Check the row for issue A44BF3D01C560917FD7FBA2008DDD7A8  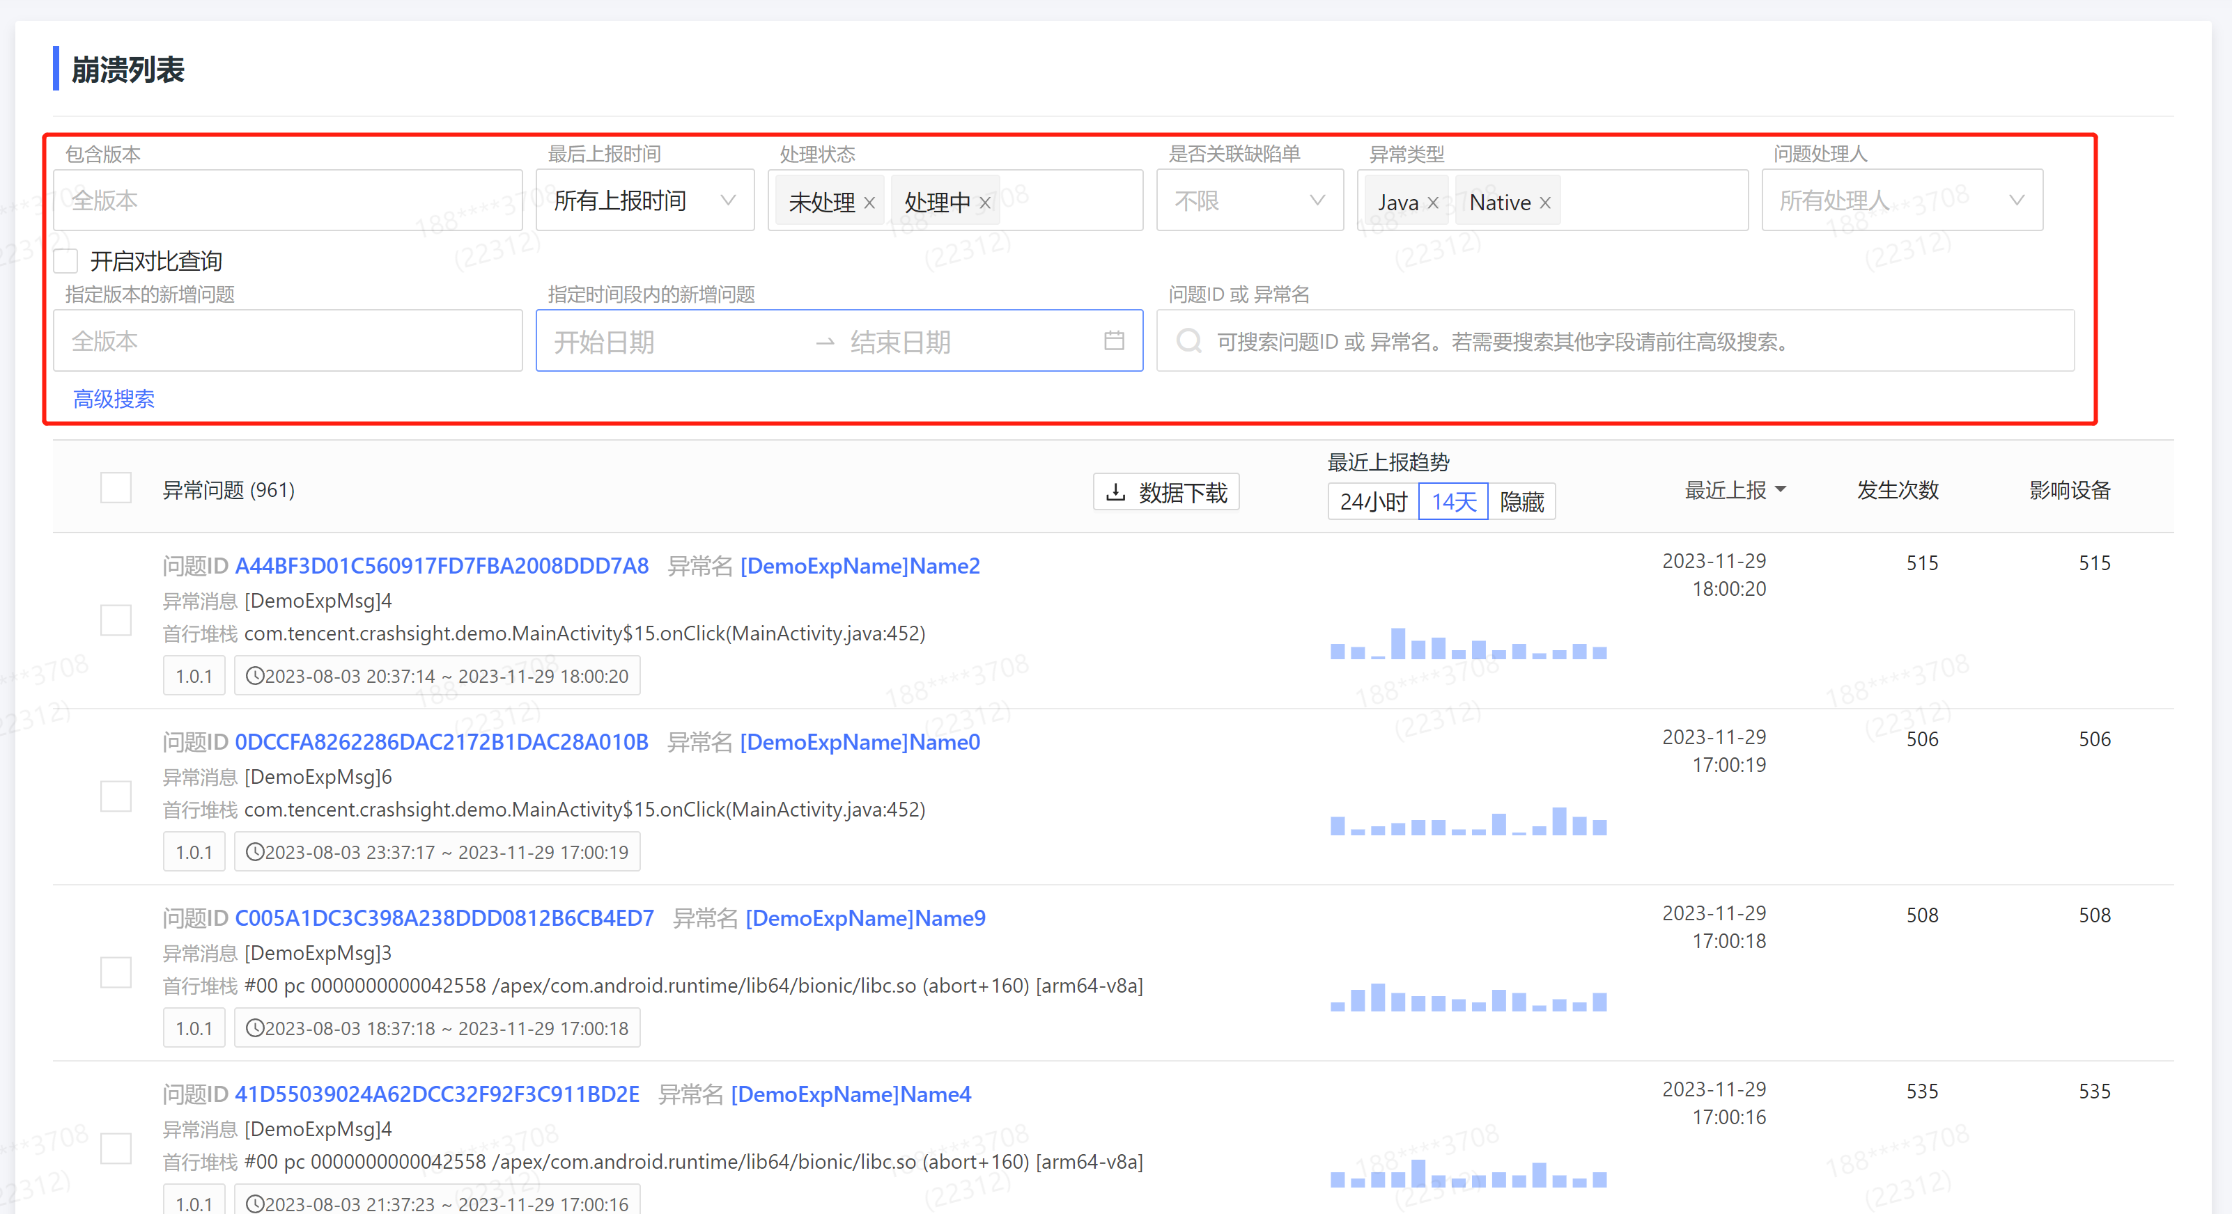(x=116, y=620)
